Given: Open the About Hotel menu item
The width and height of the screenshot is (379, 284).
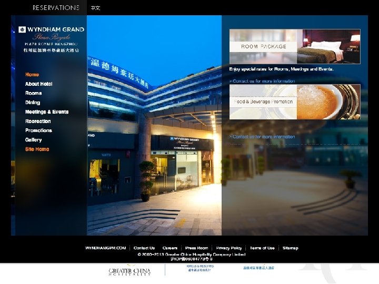Looking at the screenshot, I should (x=38, y=84).
